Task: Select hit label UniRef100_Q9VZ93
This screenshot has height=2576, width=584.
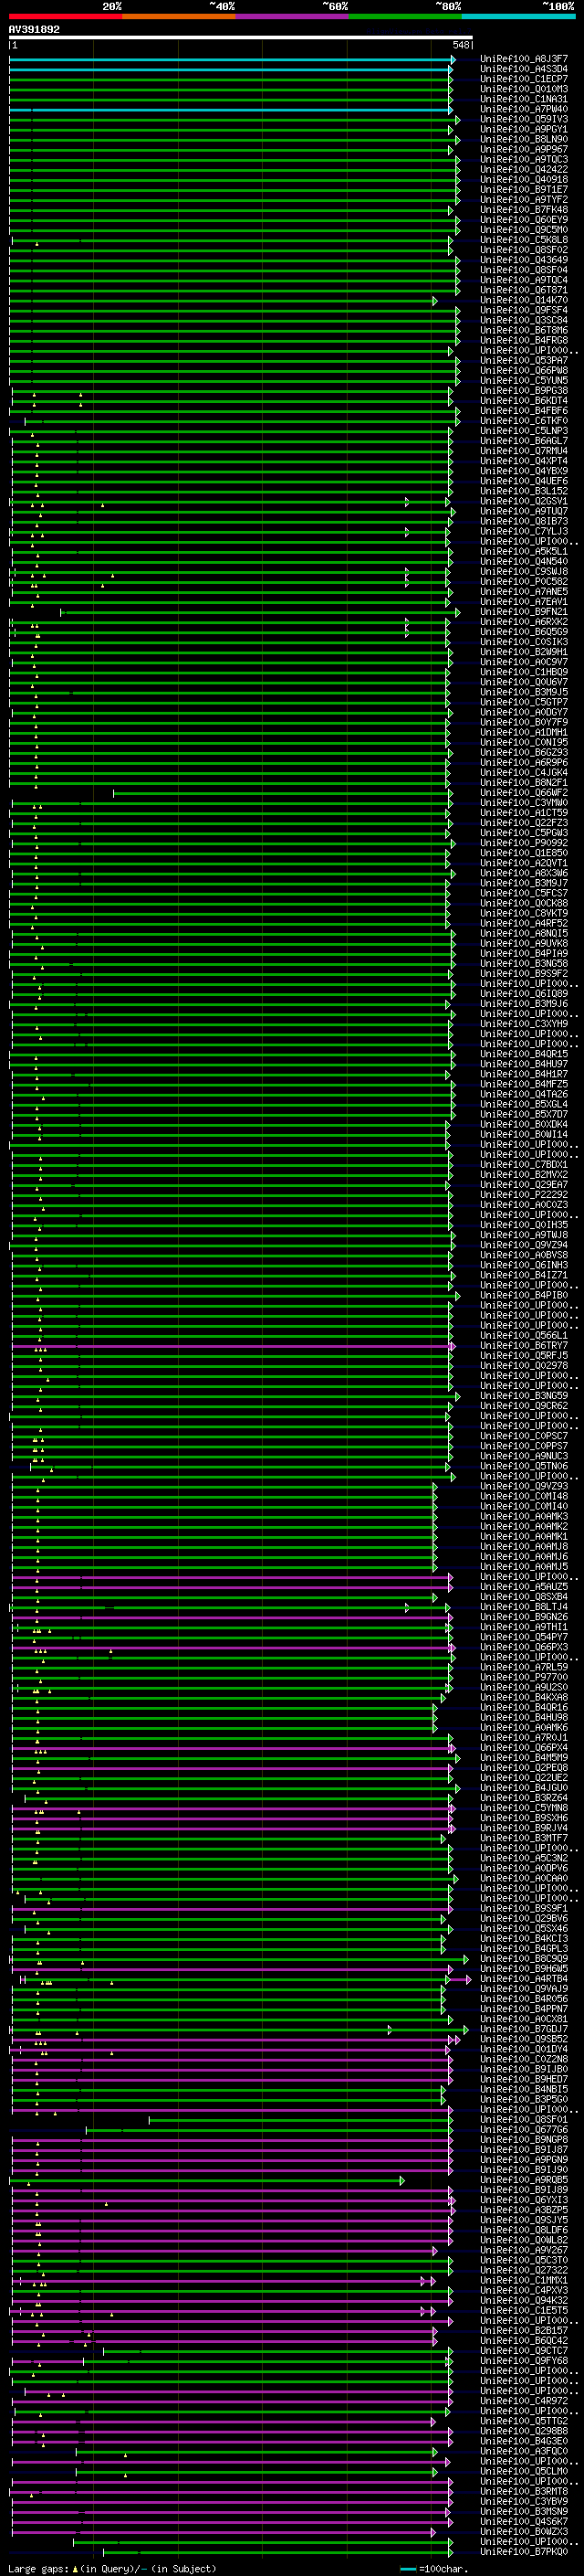Action: 524,1486
